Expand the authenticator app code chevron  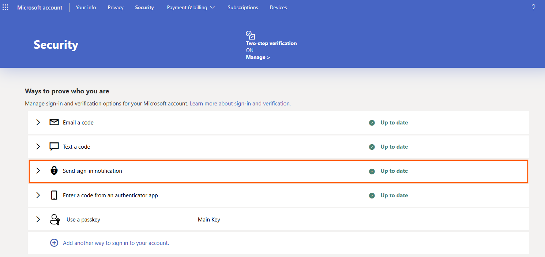coord(38,195)
